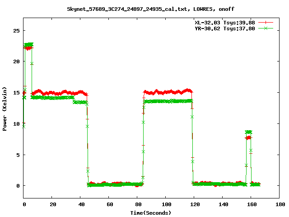Click the x-axis tick label 140
Screen dimensions: 289x217
[224, 204]
